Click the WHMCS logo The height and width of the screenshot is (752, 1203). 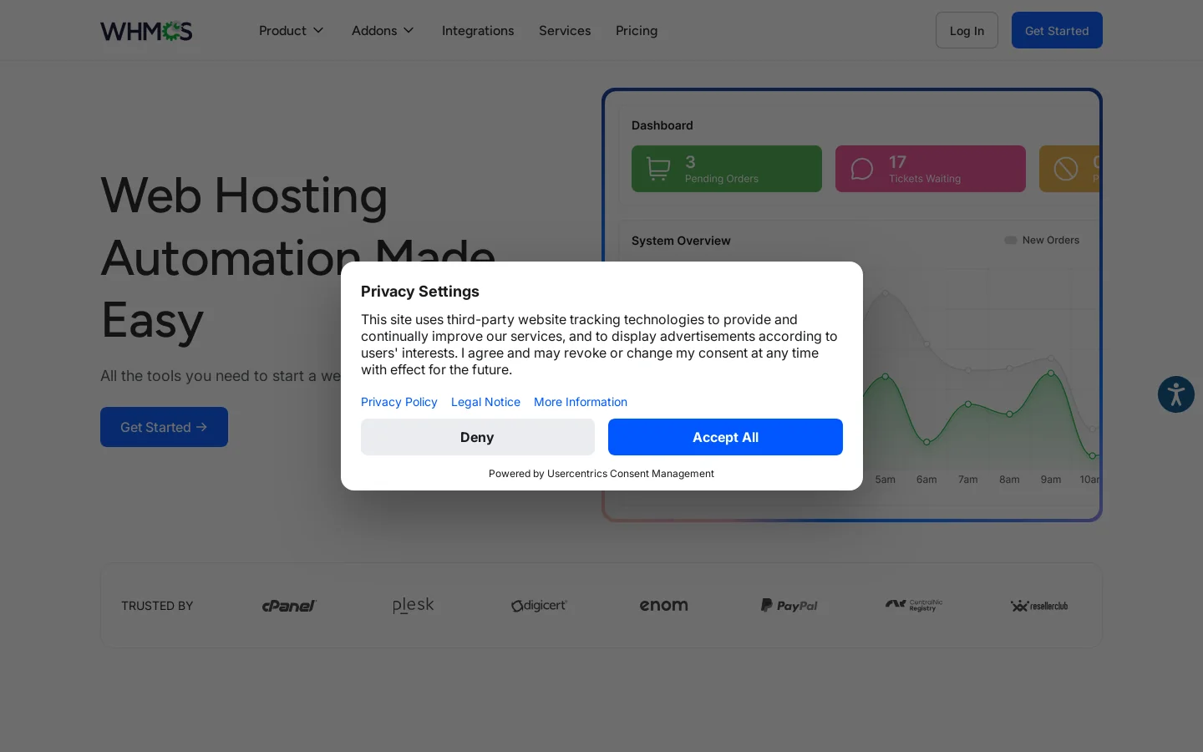point(146,31)
